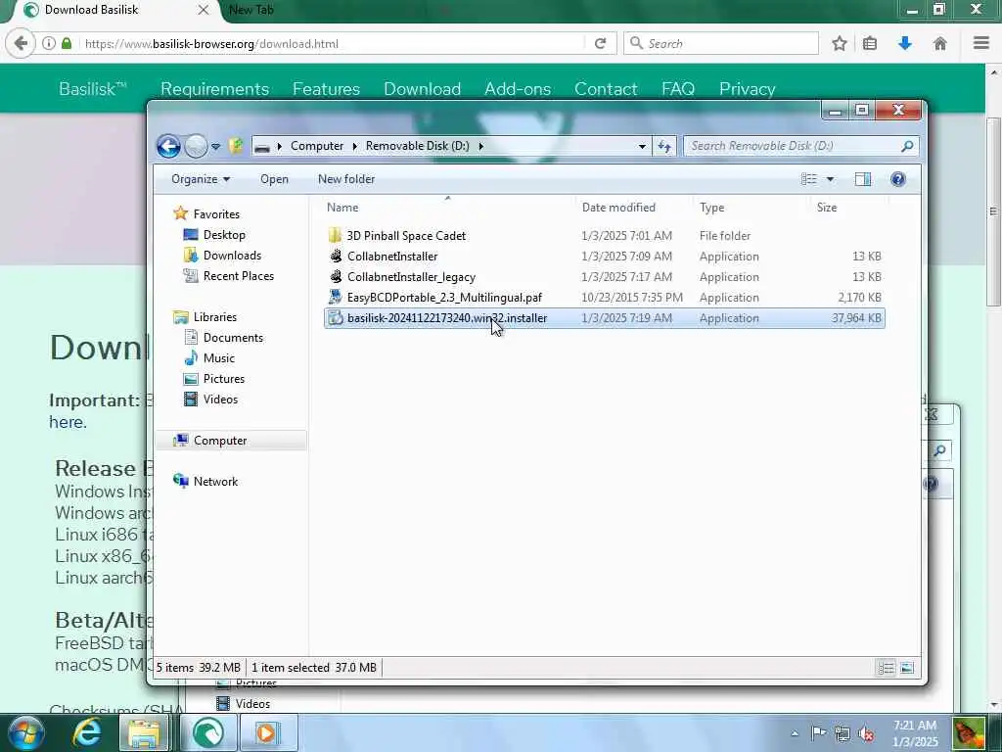Open FAQ page in site menu
Viewport: 1002px width, 752px height.
(678, 89)
